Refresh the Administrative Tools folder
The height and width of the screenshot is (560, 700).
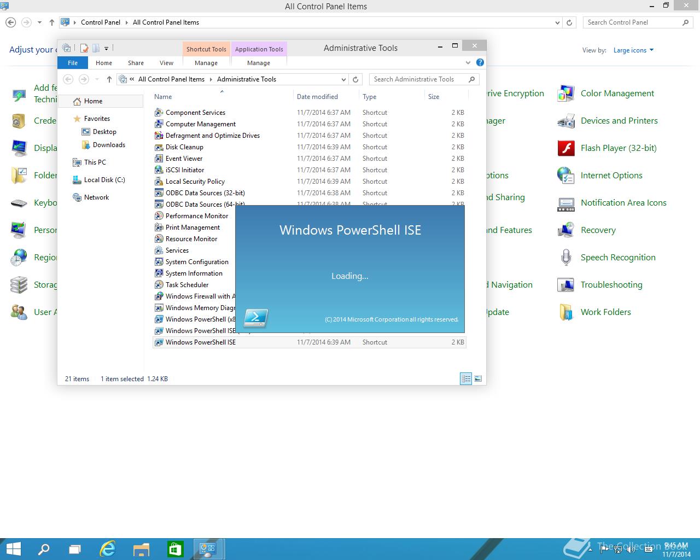point(355,79)
